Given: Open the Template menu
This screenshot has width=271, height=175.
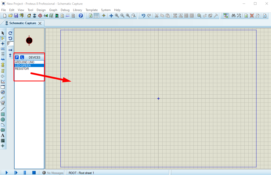Looking at the screenshot, I should point(92,10).
